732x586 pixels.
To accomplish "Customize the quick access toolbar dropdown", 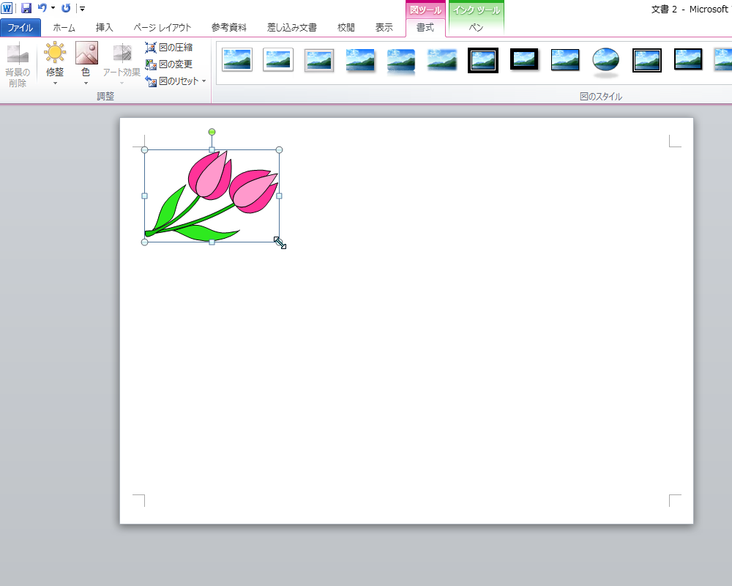I will coord(82,9).
